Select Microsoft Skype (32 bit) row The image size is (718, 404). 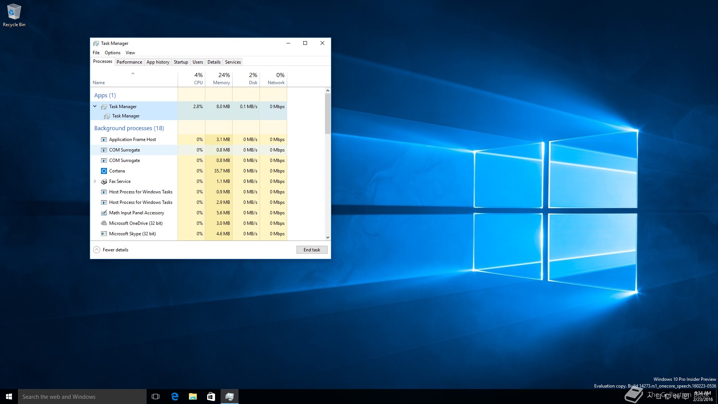click(189, 234)
